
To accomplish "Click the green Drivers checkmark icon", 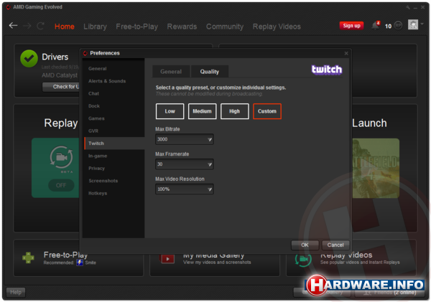I will pyautogui.click(x=29, y=59).
